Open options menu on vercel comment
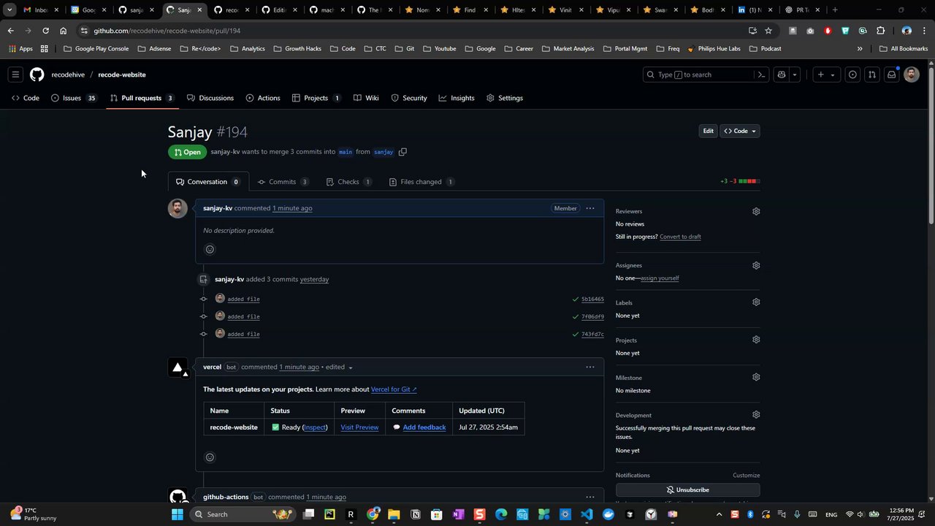This screenshot has height=526, width=935. [x=590, y=367]
